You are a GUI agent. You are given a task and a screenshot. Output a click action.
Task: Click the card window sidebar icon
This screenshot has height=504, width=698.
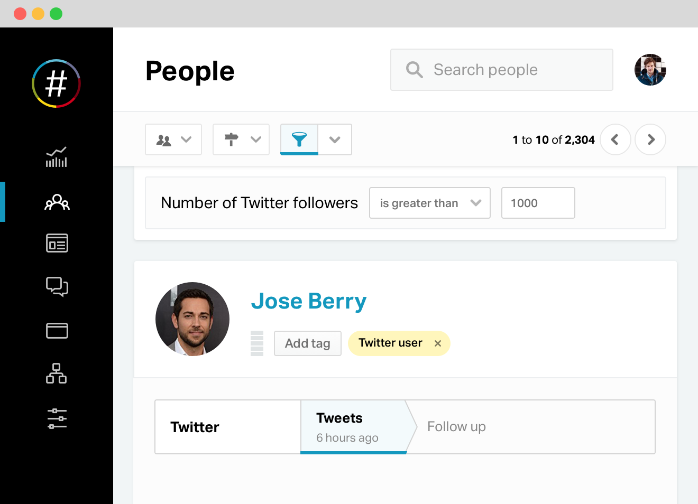57,331
